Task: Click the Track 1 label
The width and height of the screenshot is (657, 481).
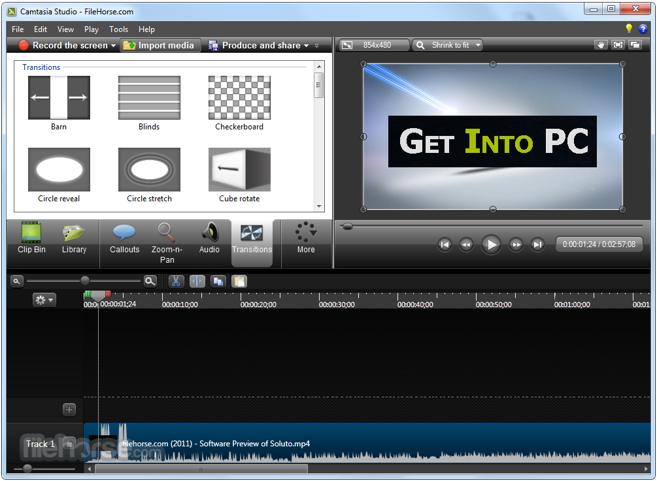Action: [x=41, y=444]
